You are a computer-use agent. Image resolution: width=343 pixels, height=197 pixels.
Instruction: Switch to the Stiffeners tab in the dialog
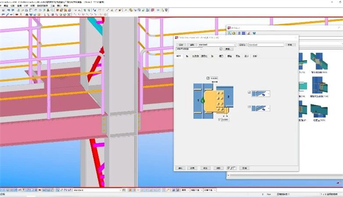195,56
